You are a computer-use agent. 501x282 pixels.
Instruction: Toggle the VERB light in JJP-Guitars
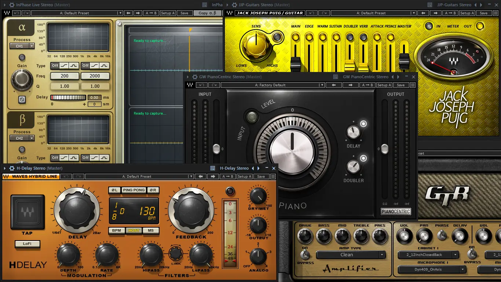(363, 37)
